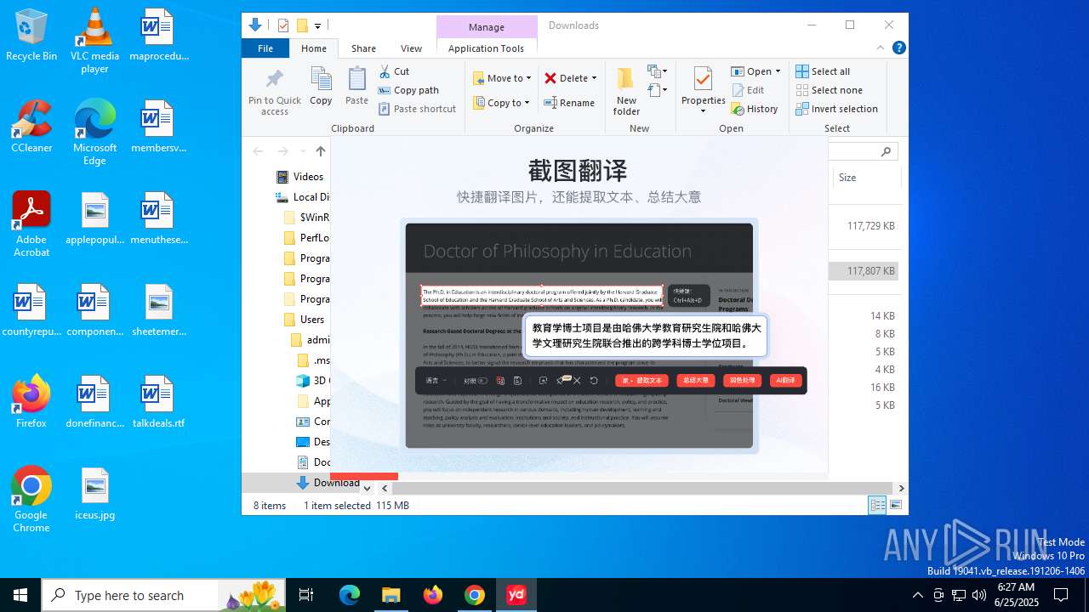Select the Home ribbon tab
The image size is (1089, 612).
pos(314,48)
